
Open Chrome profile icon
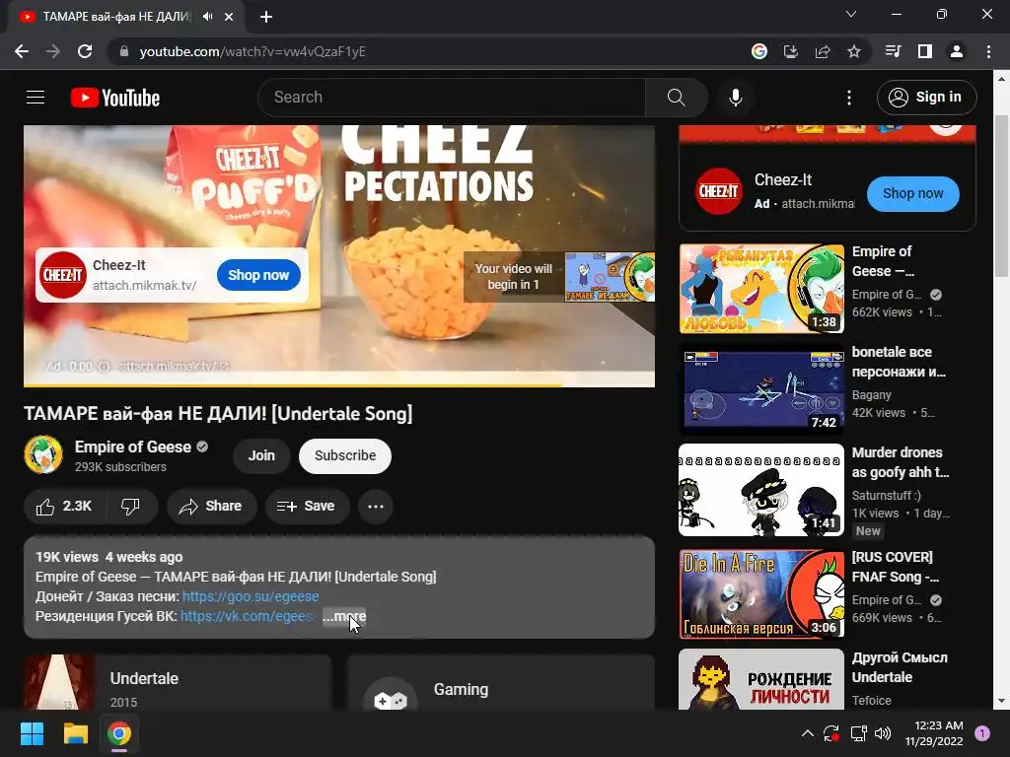point(957,51)
